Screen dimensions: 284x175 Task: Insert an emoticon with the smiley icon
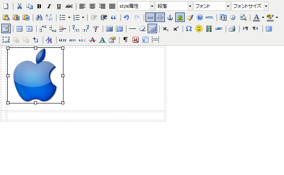click(x=199, y=29)
